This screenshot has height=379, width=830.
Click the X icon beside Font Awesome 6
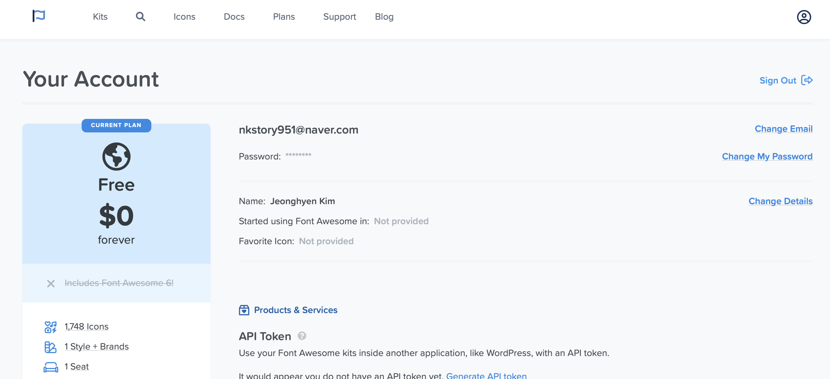point(51,284)
